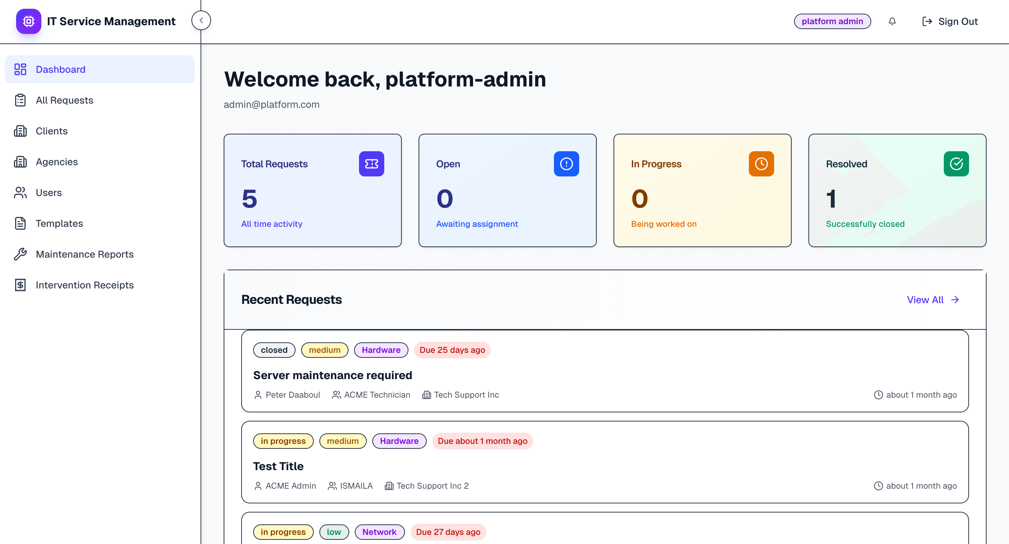Image resolution: width=1009 pixels, height=544 pixels.
Task: Click the Resolved checkmark icon
Action: tap(956, 164)
